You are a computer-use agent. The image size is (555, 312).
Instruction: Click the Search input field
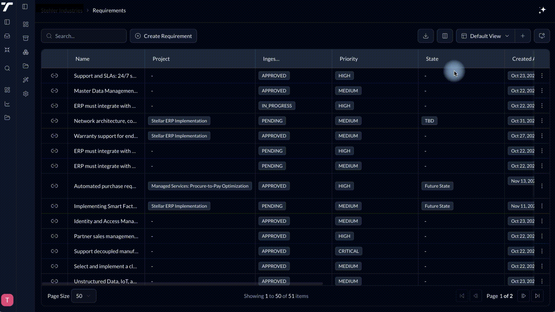(x=84, y=36)
